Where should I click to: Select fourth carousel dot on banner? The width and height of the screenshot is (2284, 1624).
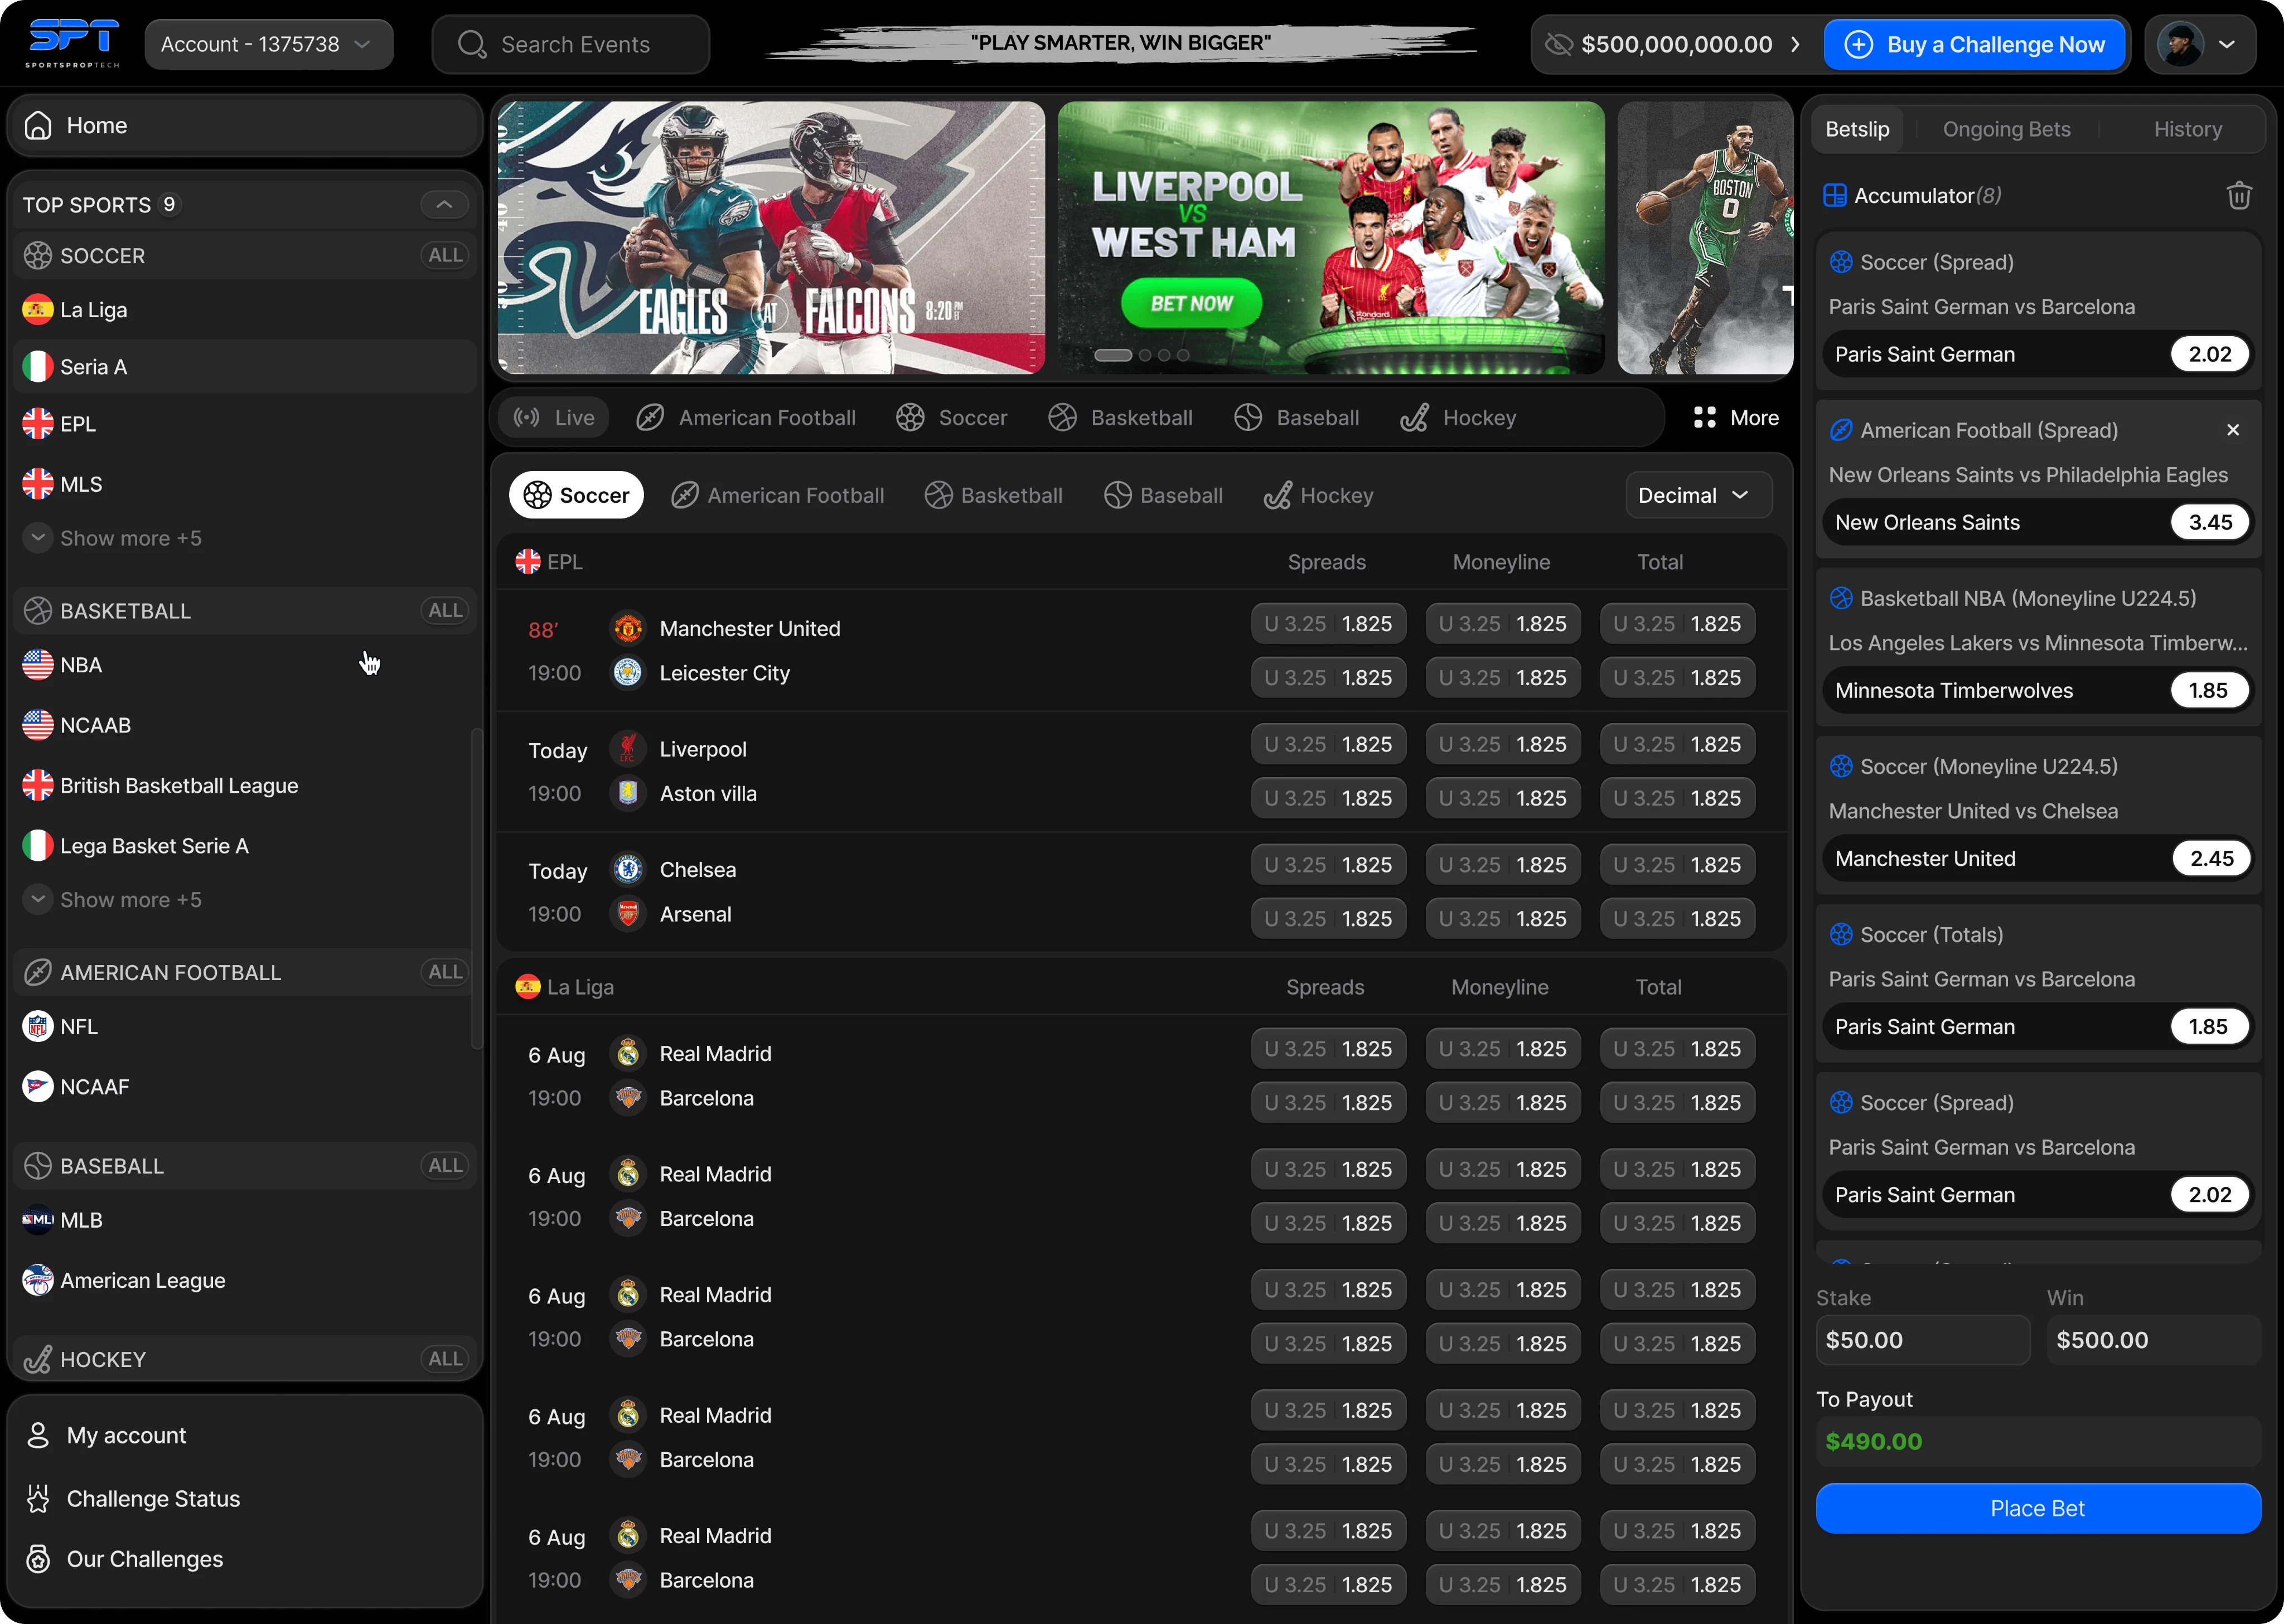[1183, 355]
